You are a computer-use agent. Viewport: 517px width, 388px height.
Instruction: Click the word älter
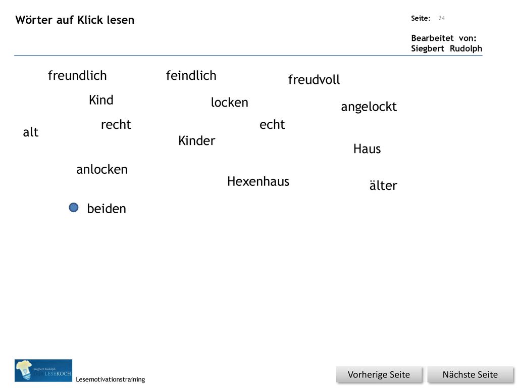point(383,185)
